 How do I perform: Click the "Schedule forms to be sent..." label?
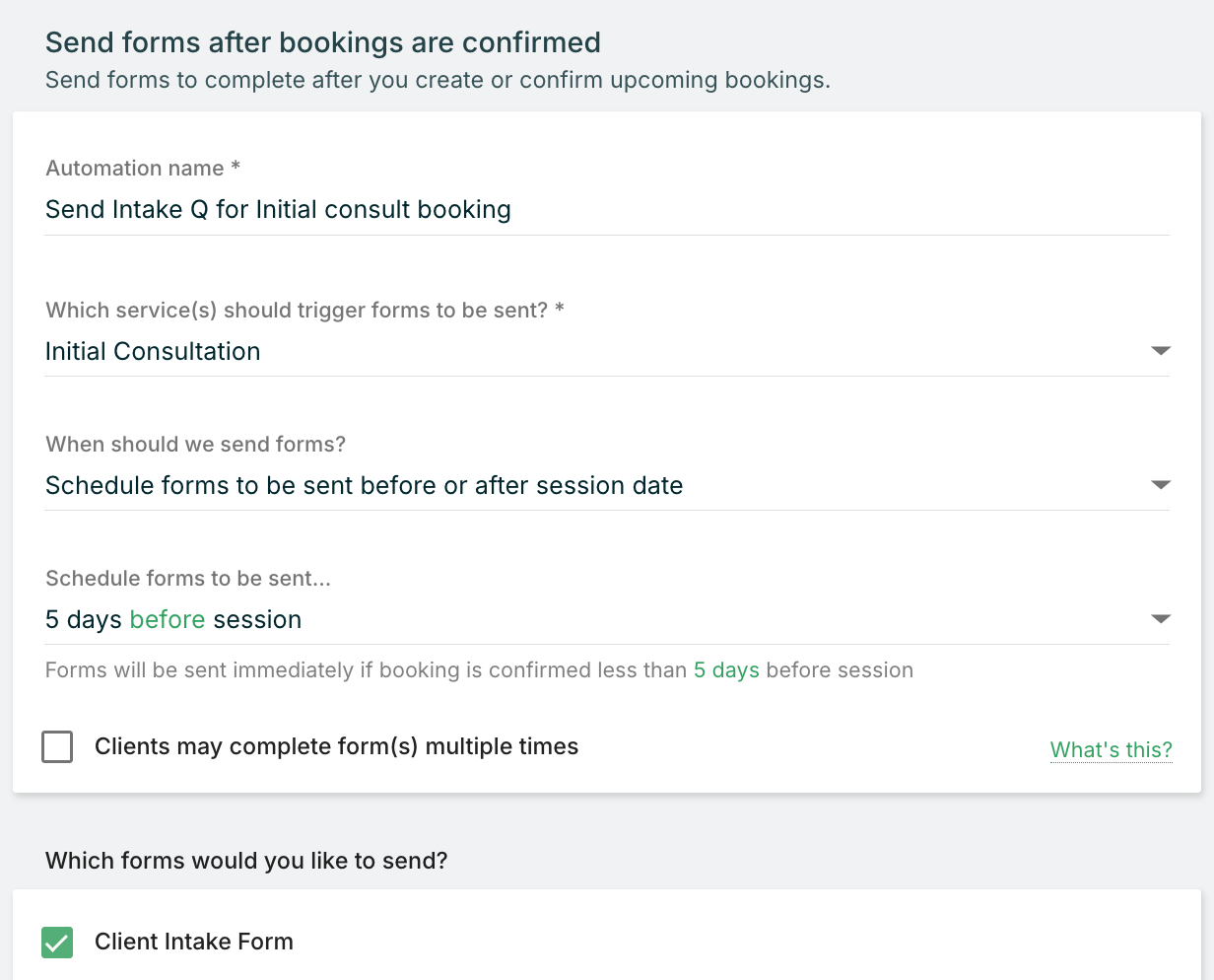point(188,579)
